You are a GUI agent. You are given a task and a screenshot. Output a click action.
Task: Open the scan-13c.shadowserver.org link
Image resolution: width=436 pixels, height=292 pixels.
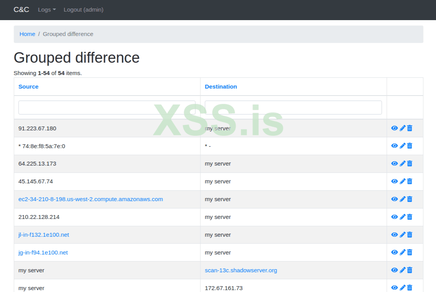241,270
